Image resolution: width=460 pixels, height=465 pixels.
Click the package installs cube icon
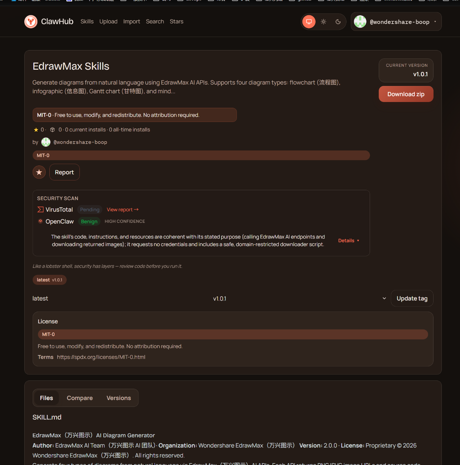52,130
